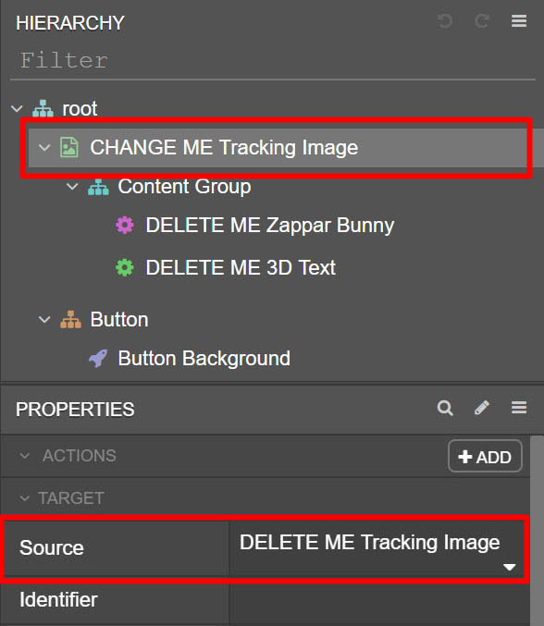The image size is (544, 626).
Task: Collapse the Button group chevron
Action: [x=44, y=319]
